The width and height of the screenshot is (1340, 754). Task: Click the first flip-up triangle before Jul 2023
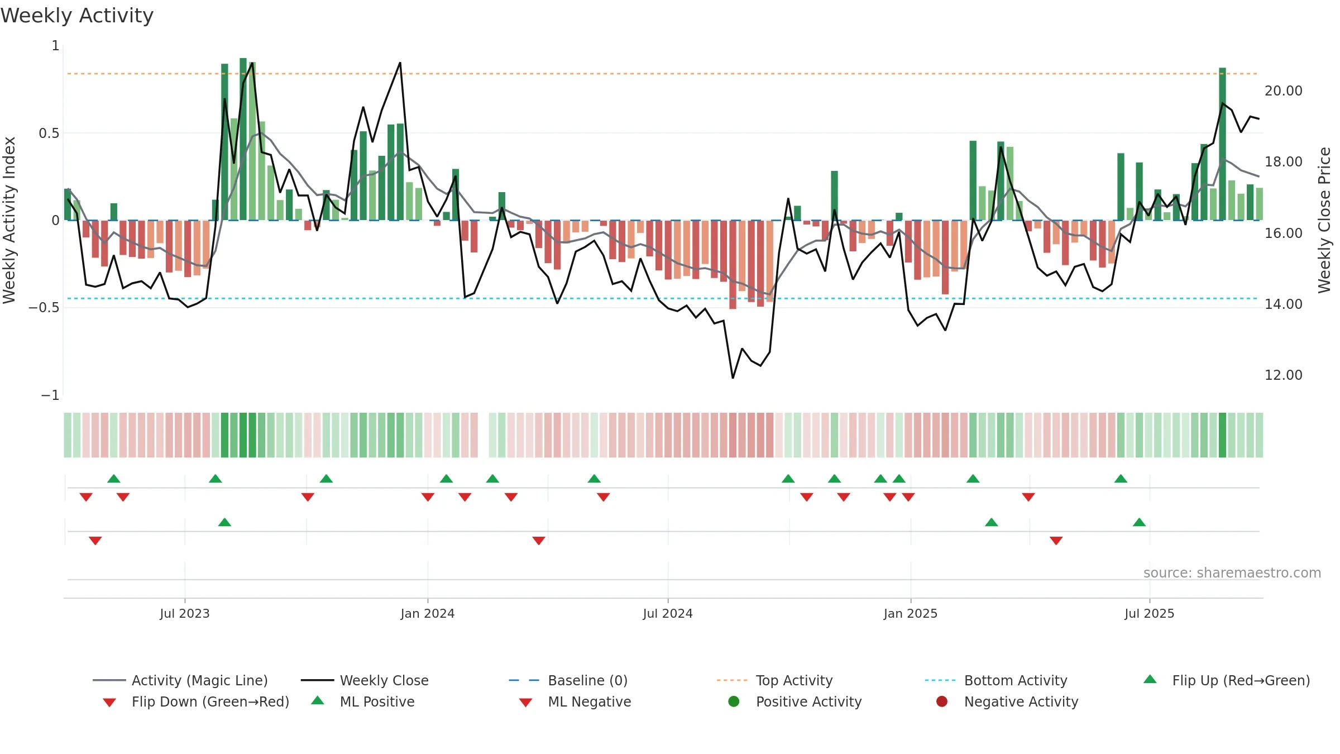pyautogui.click(x=114, y=479)
